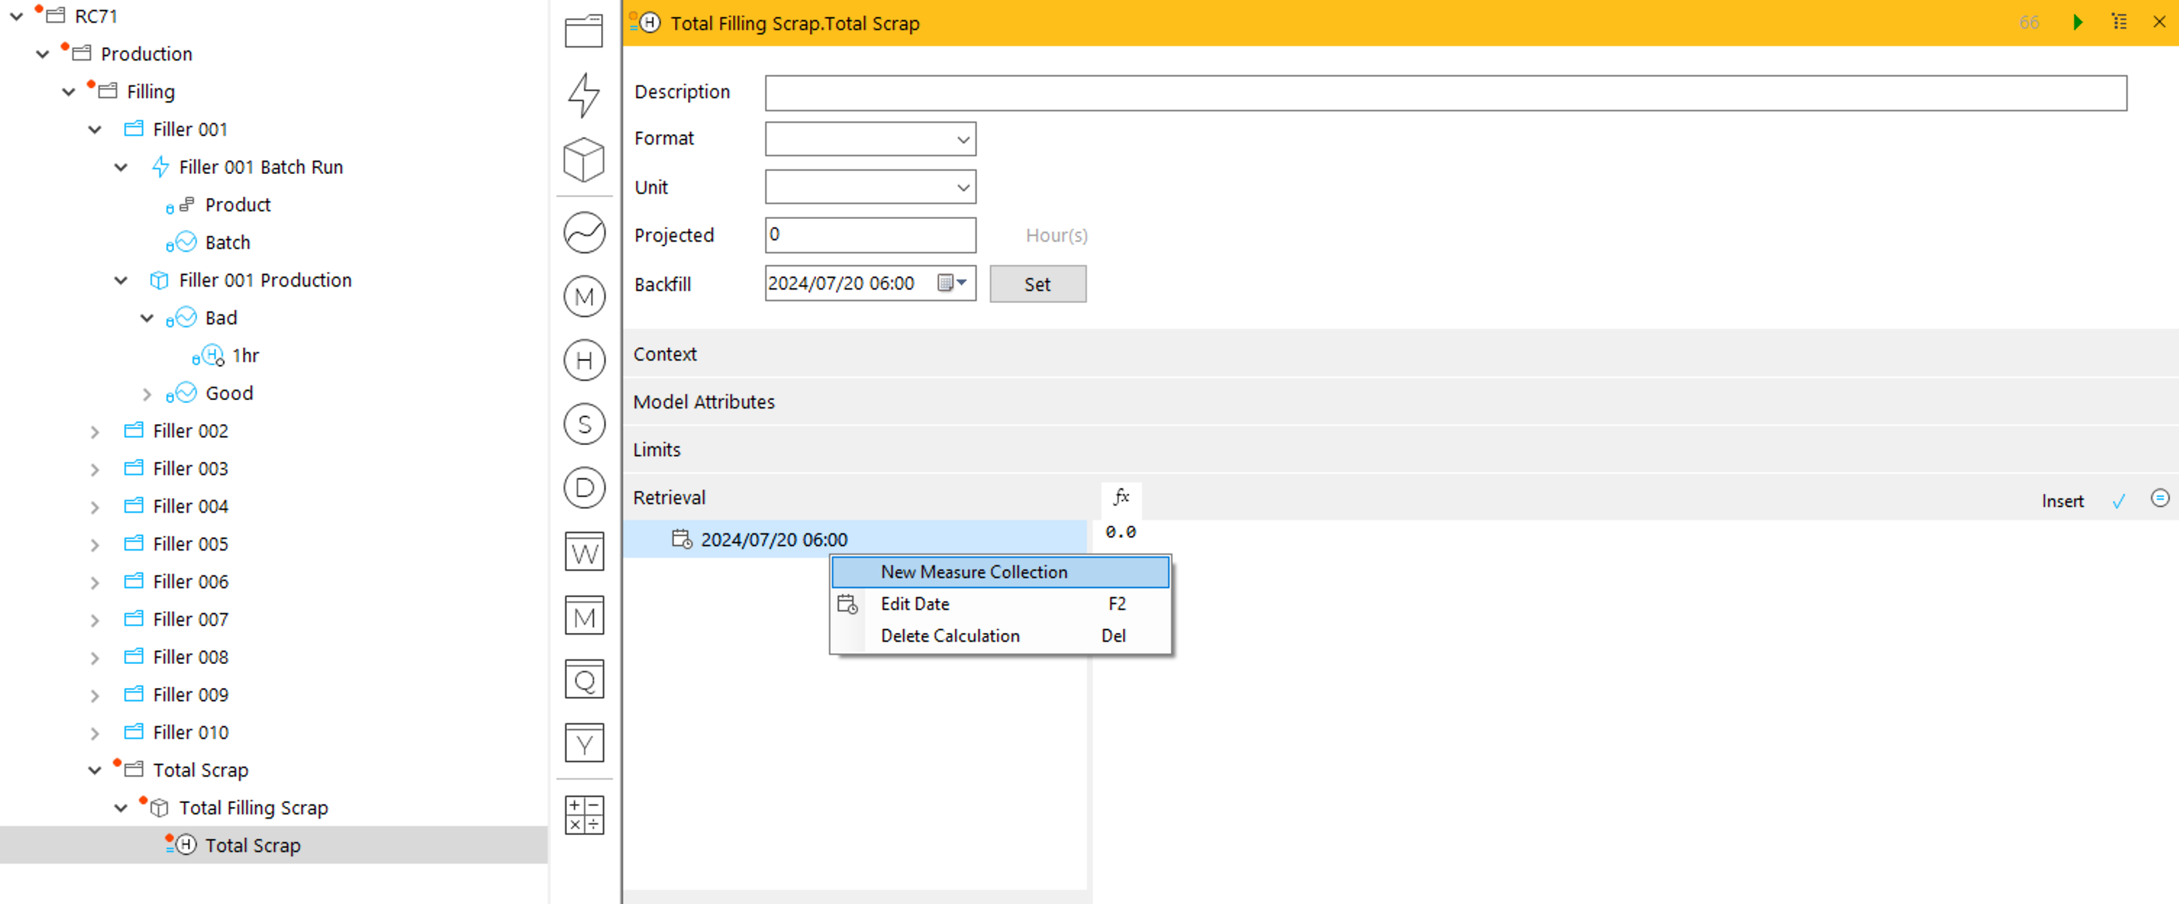Image resolution: width=2179 pixels, height=904 pixels.
Task: Select the Filler 003 tree item
Action: point(190,468)
